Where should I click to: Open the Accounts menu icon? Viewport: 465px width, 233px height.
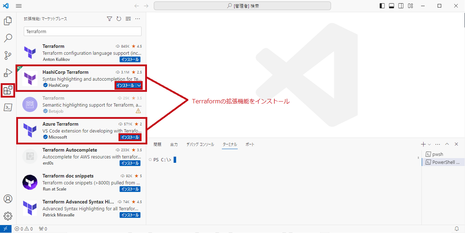coord(8,199)
